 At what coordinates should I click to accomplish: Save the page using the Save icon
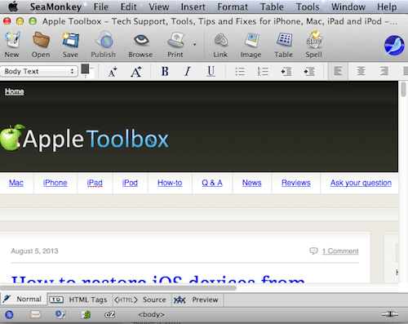(70, 40)
